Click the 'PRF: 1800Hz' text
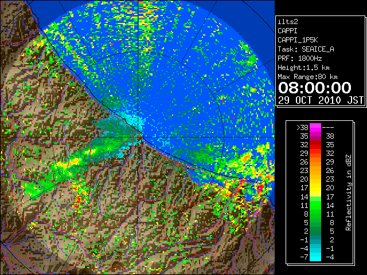Screen dimensions: 367x275 click(299, 58)
